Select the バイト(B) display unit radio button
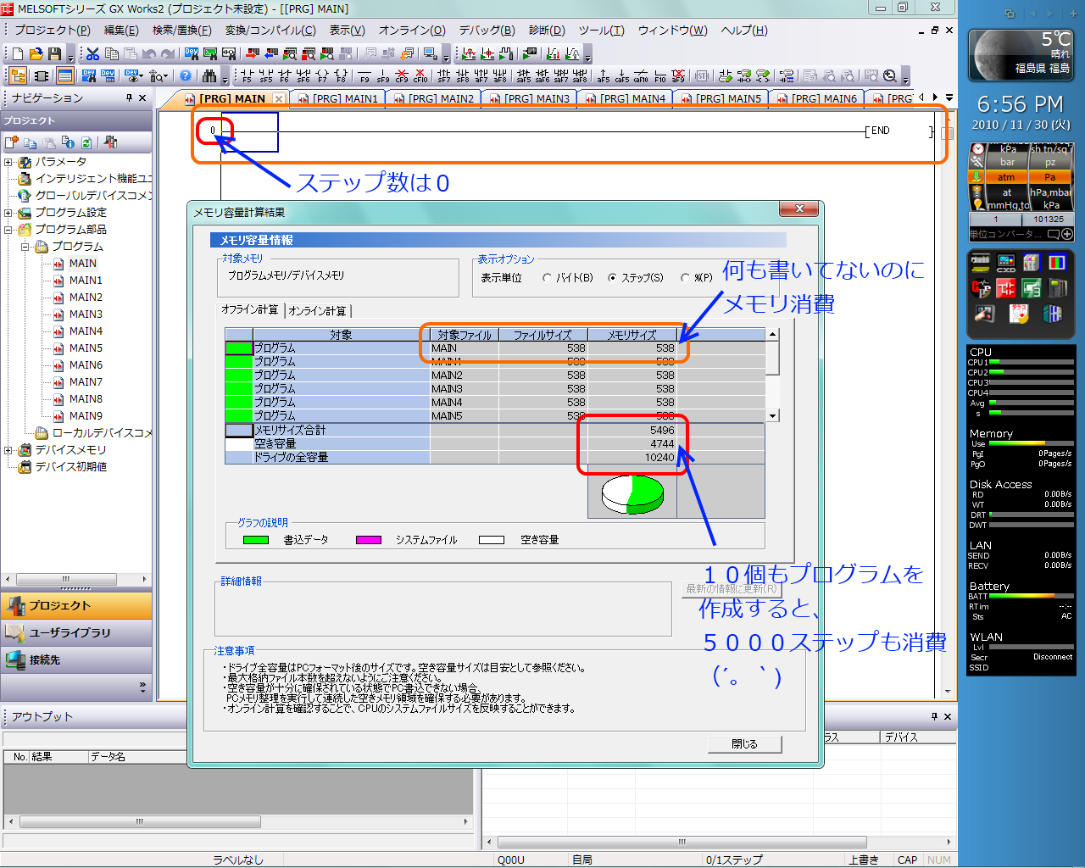 [x=547, y=278]
